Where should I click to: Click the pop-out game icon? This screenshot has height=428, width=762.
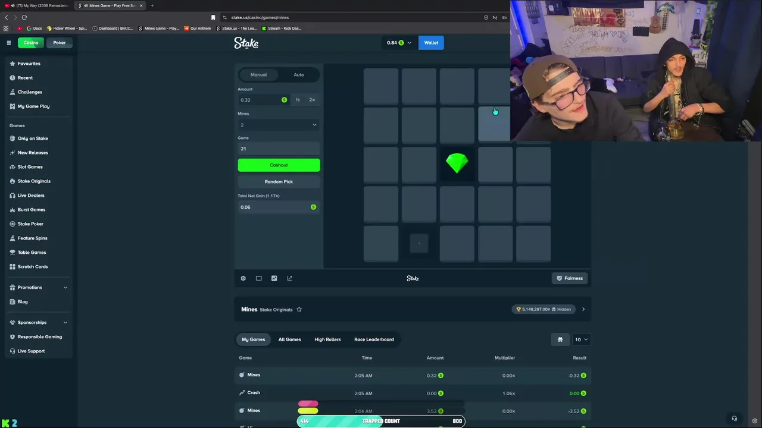(x=289, y=278)
